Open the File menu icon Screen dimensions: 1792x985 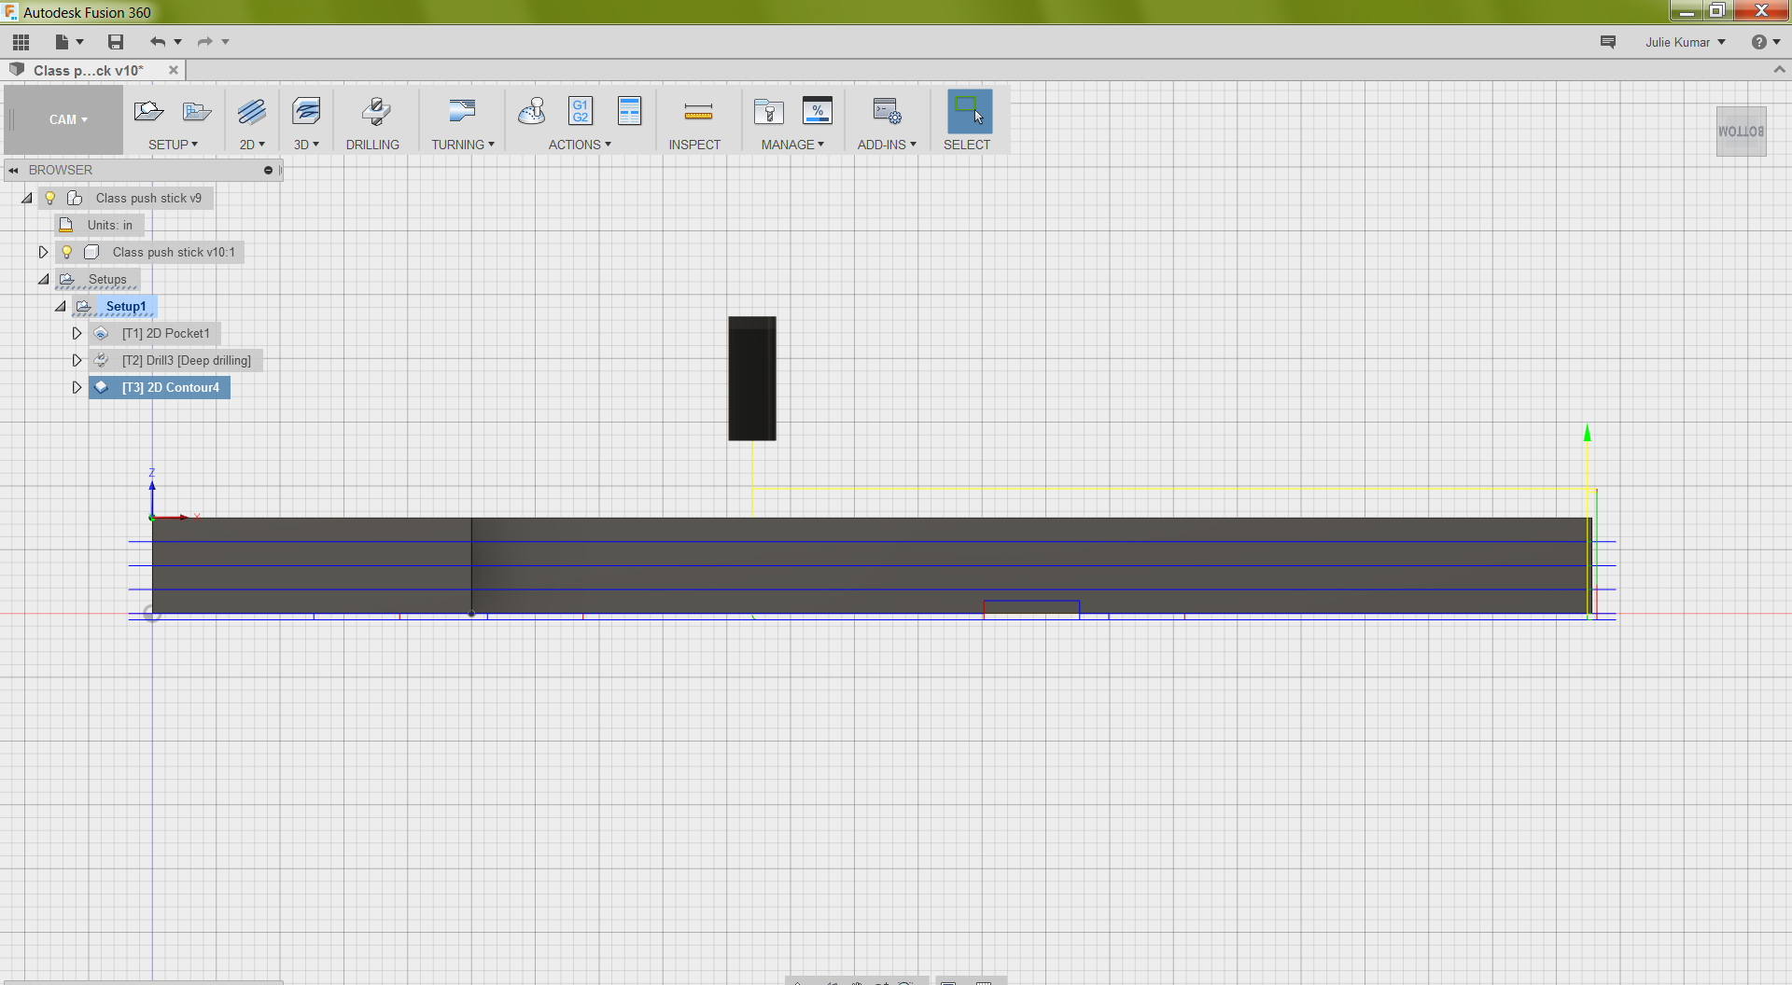[62, 42]
